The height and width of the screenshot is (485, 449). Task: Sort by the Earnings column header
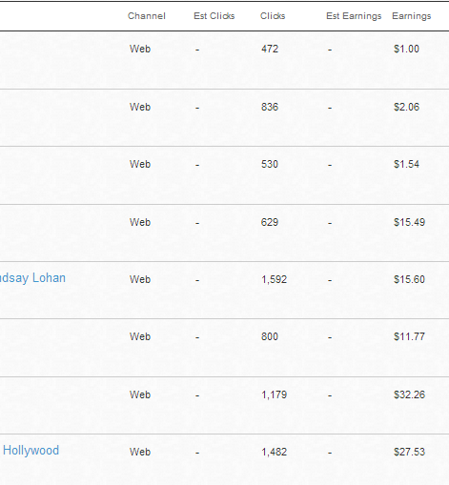point(412,16)
